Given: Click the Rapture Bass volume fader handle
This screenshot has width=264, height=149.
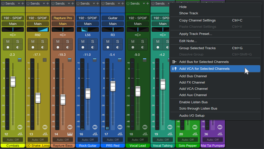Looking at the screenshot, I should point(63,100).
